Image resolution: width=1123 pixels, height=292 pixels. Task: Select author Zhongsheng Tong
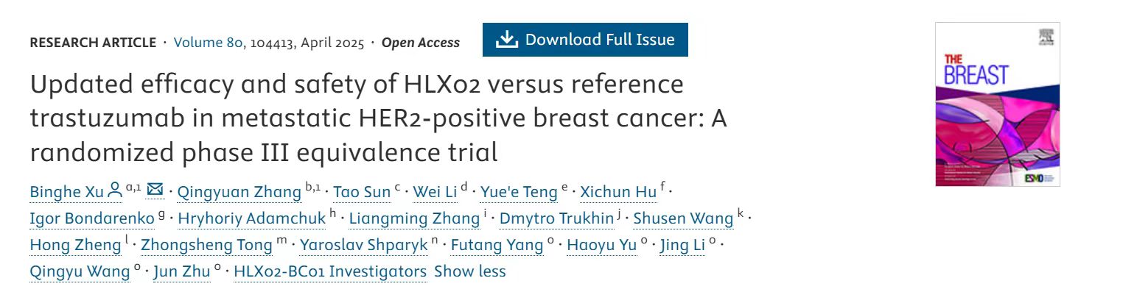[206, 245]
